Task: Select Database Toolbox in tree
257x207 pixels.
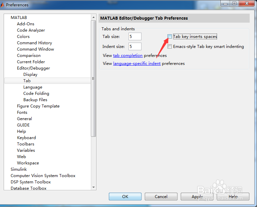Action: click(29, 188)
